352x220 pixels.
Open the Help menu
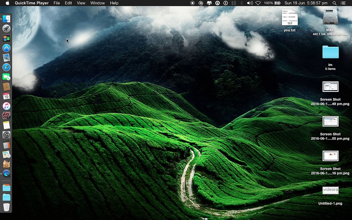point(114,3)
